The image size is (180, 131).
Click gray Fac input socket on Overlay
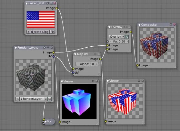tap(107, 42)
